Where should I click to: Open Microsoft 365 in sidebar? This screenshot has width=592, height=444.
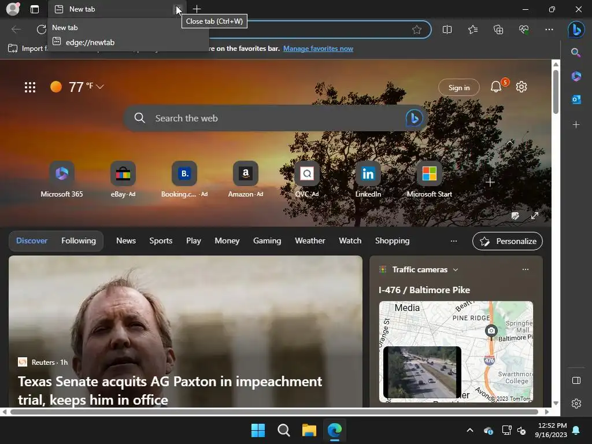(x=576, y=76)
